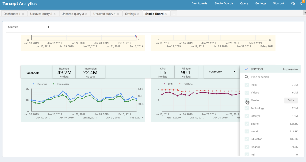Sign out from the top navigation
Screen dimensions: 306x162
279,3
